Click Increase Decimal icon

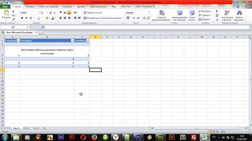[144, 18]
